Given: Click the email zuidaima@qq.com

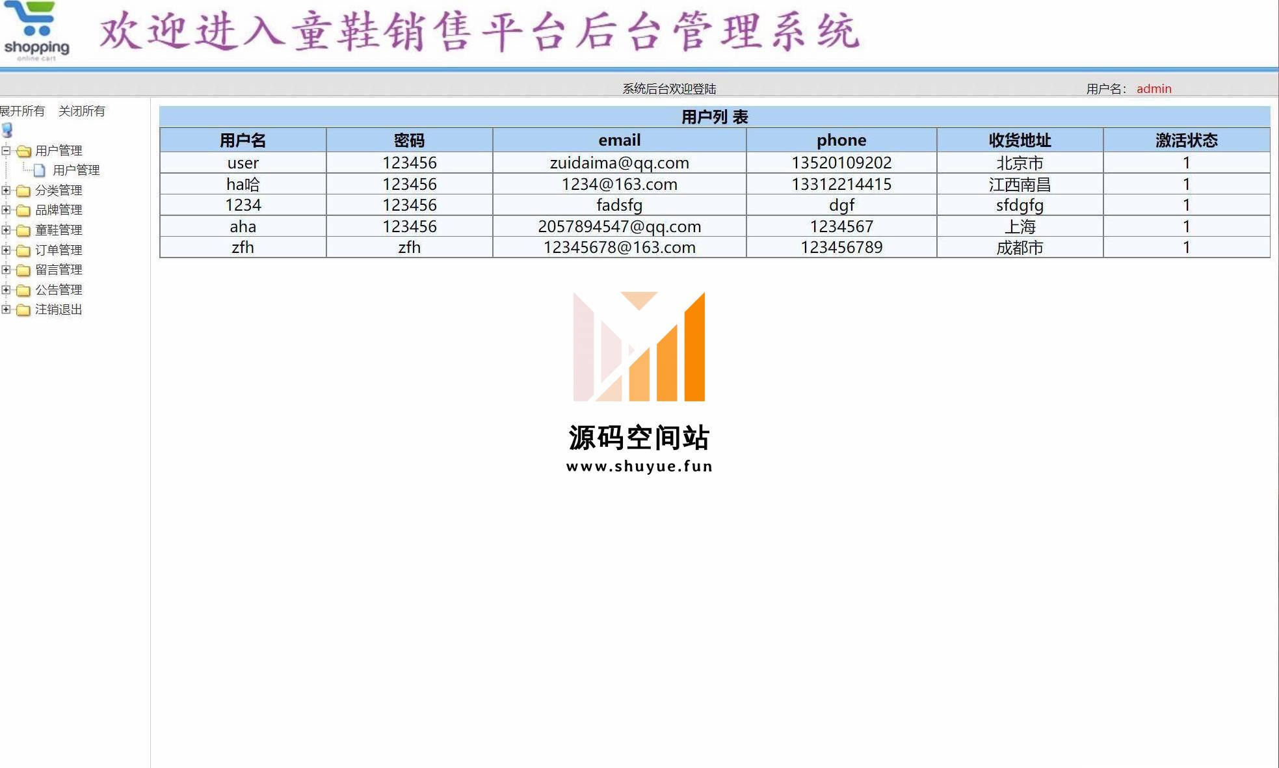Looking at the screenshot, I should point(619,163).
